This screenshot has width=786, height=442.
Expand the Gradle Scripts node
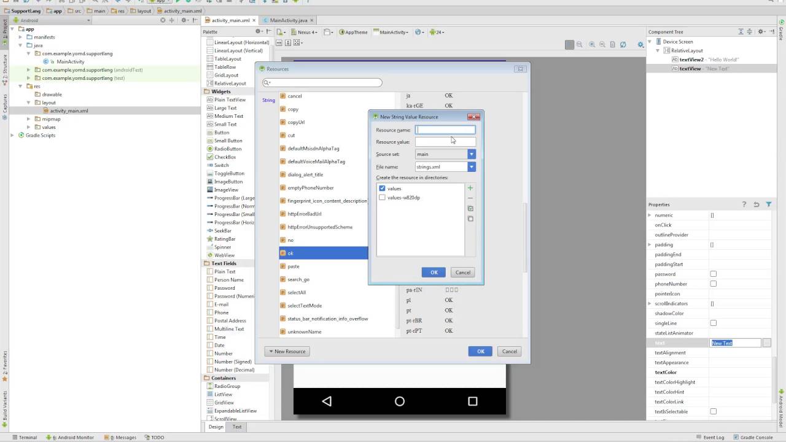click(12, 135)
